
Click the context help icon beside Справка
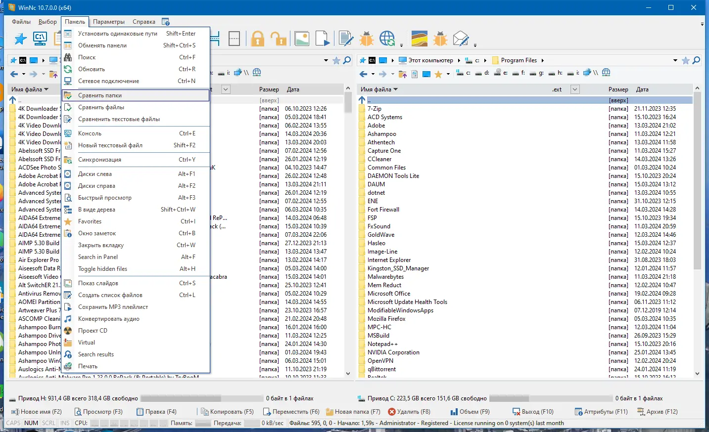166,22
